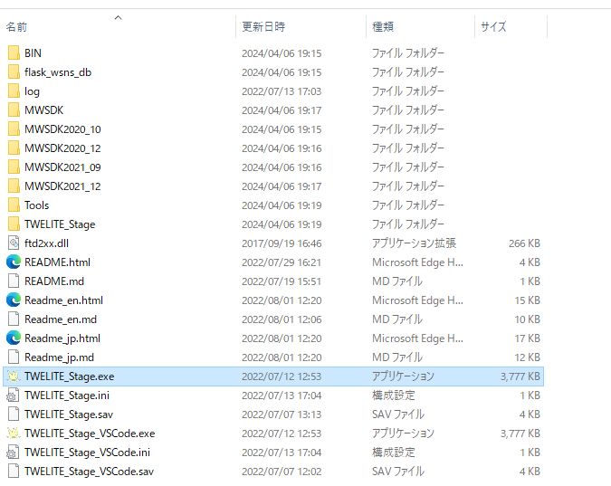The width and height of the screenshot is (611, 486).
Task: Select the file name TWELITE_Stage.exe
Action: pos(70,376)
